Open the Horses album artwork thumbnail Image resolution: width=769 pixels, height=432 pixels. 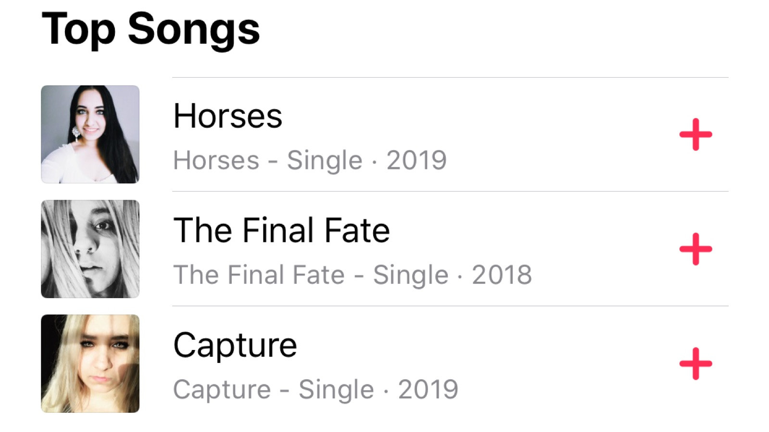click(x=90, y=134)
